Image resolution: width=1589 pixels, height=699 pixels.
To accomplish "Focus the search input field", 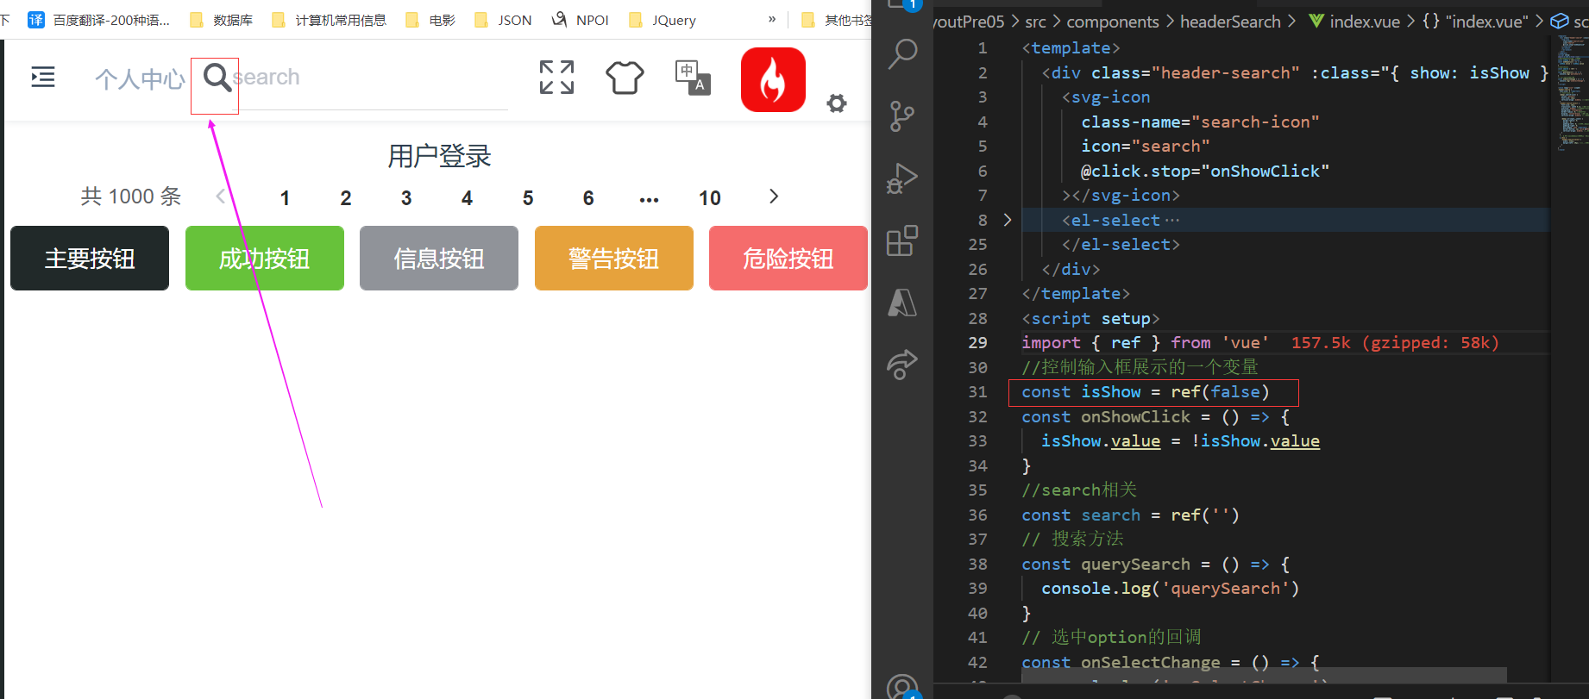I will [371, 78].
